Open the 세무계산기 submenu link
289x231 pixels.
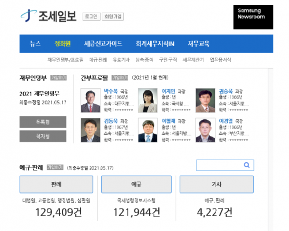(193, 60)
